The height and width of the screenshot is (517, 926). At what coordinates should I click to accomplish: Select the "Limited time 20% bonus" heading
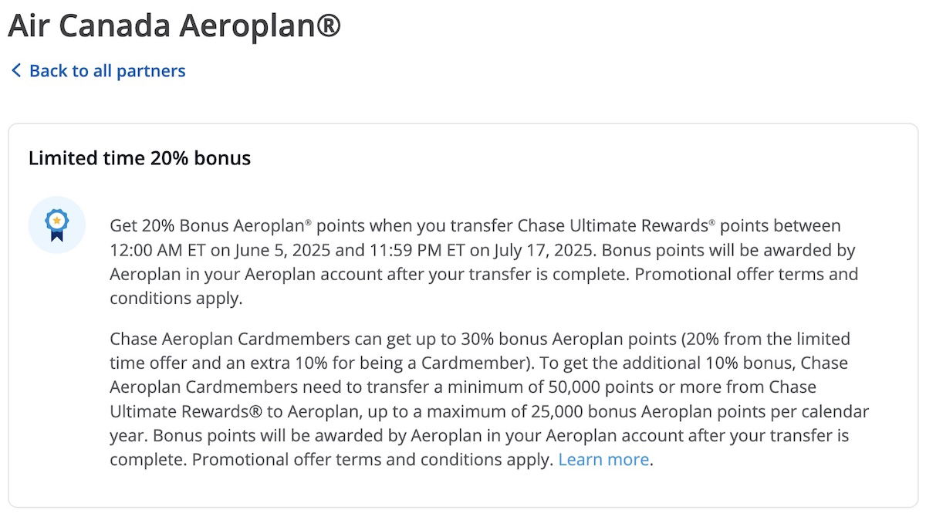tap(140, 159)
